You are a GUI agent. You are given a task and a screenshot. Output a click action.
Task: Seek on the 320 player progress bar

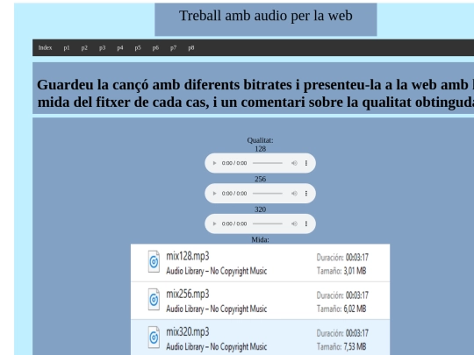click(x=268, y=224)
